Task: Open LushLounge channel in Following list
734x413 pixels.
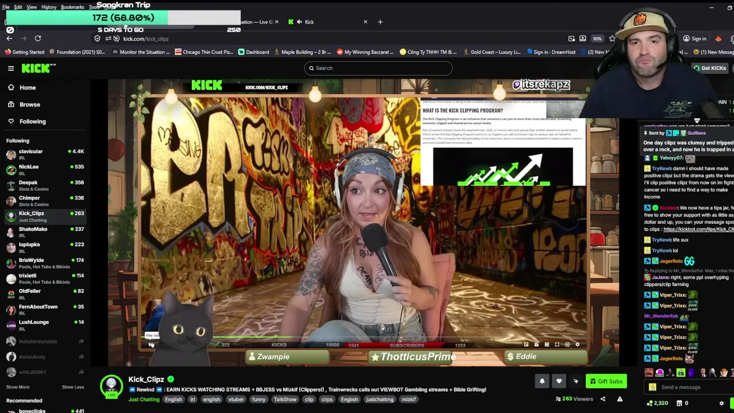Action: click(x=45, y=324)
